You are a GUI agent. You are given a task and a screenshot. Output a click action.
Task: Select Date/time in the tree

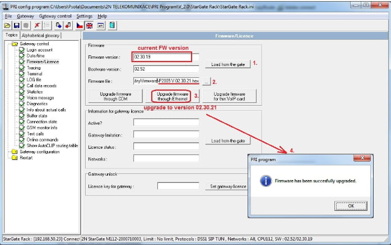click(x=35, y=56)
